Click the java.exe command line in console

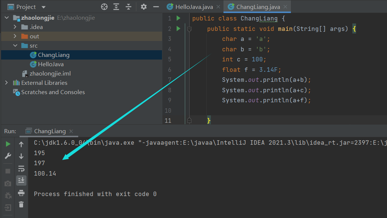210,143
